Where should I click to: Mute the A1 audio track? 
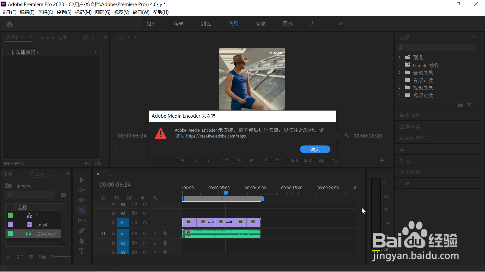[145, 234]
